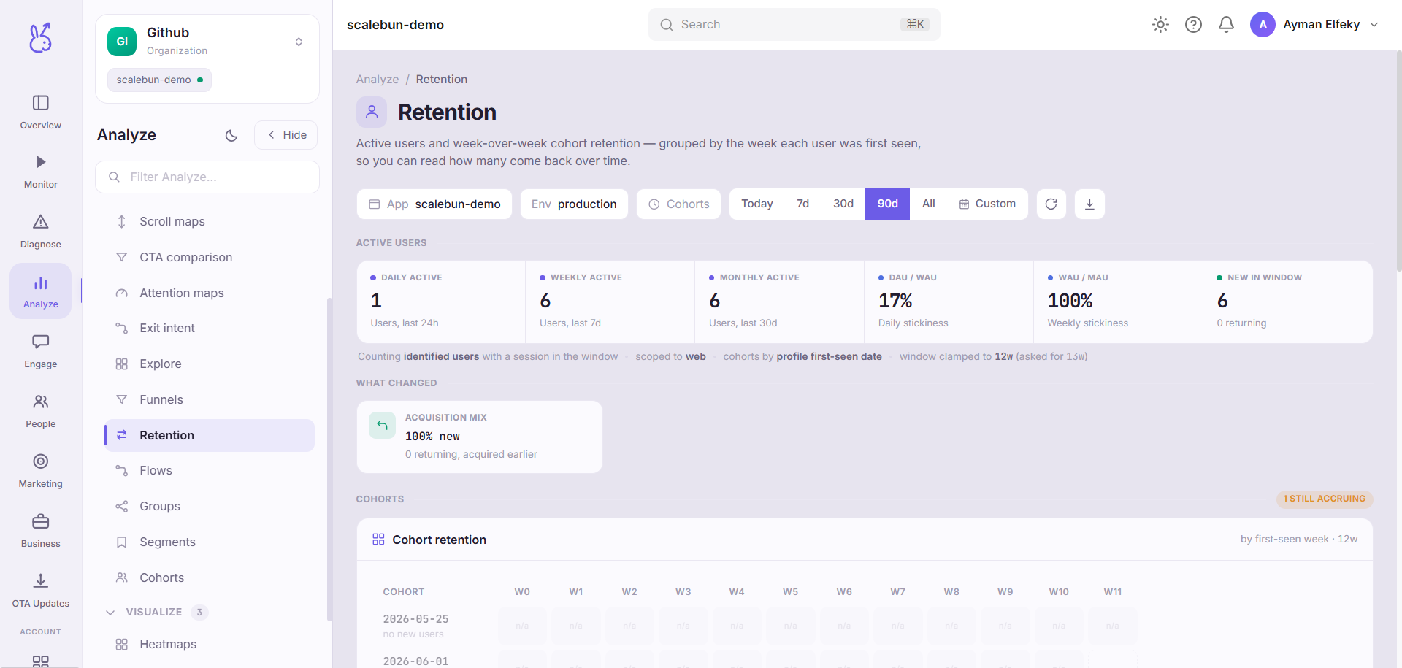Open CTA comparison
This screenshot has height=668, width=1402.
point(210,258)
